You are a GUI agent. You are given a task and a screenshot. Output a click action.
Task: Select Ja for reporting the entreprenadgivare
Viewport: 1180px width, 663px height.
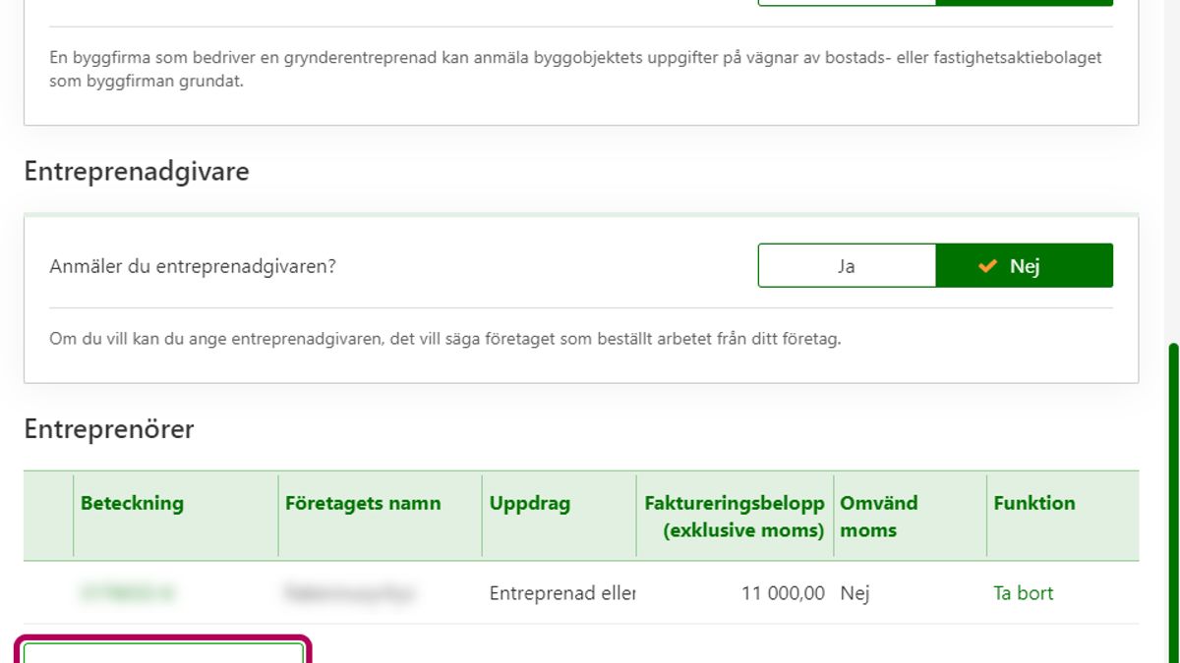[x=847, y=266]
